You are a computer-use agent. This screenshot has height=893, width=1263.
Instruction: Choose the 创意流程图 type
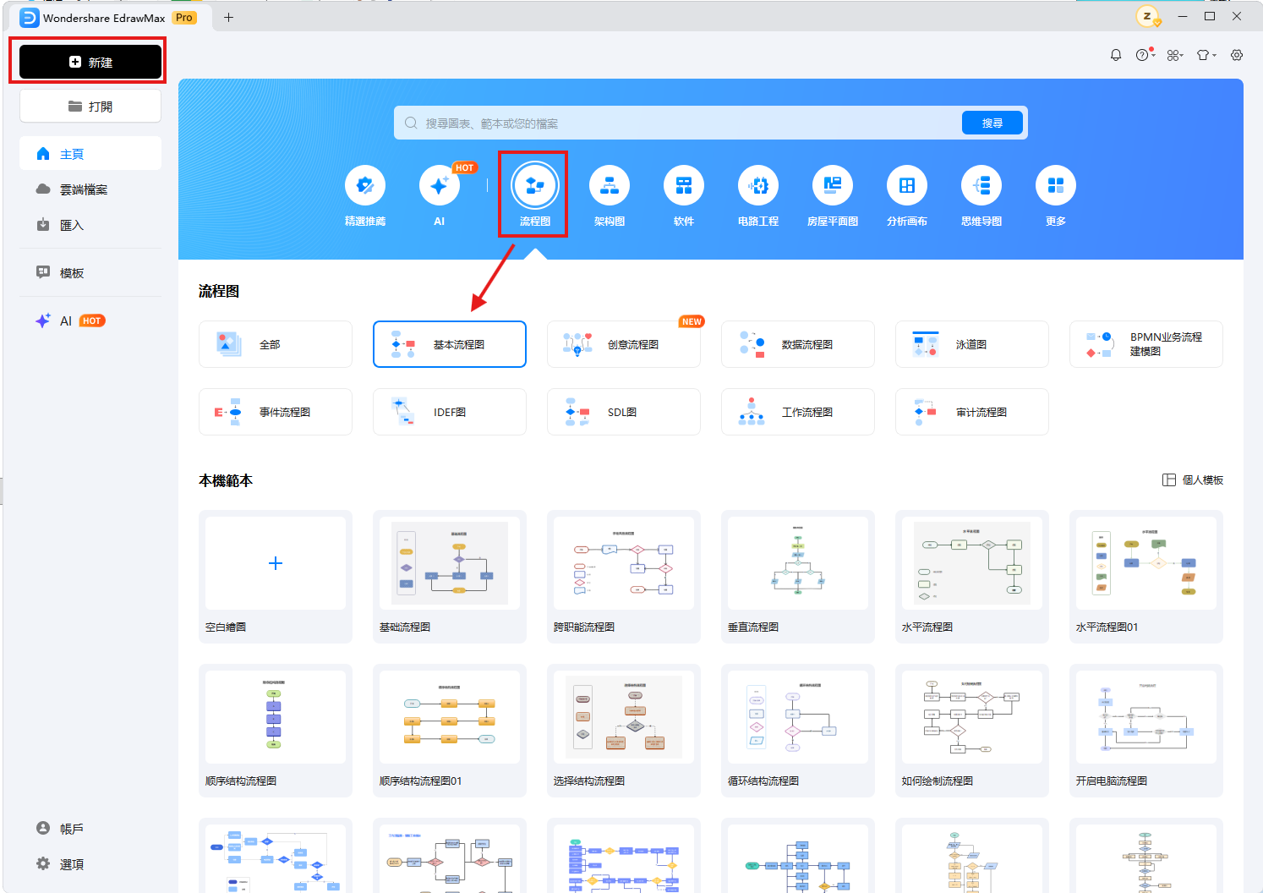[624, 344]
